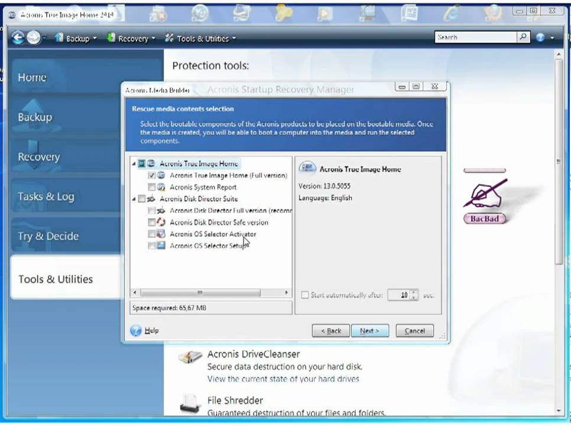Screen dimensions: 571x426
Task: Click the Version: 13.0.5055 text
Action: click(325, 186)
